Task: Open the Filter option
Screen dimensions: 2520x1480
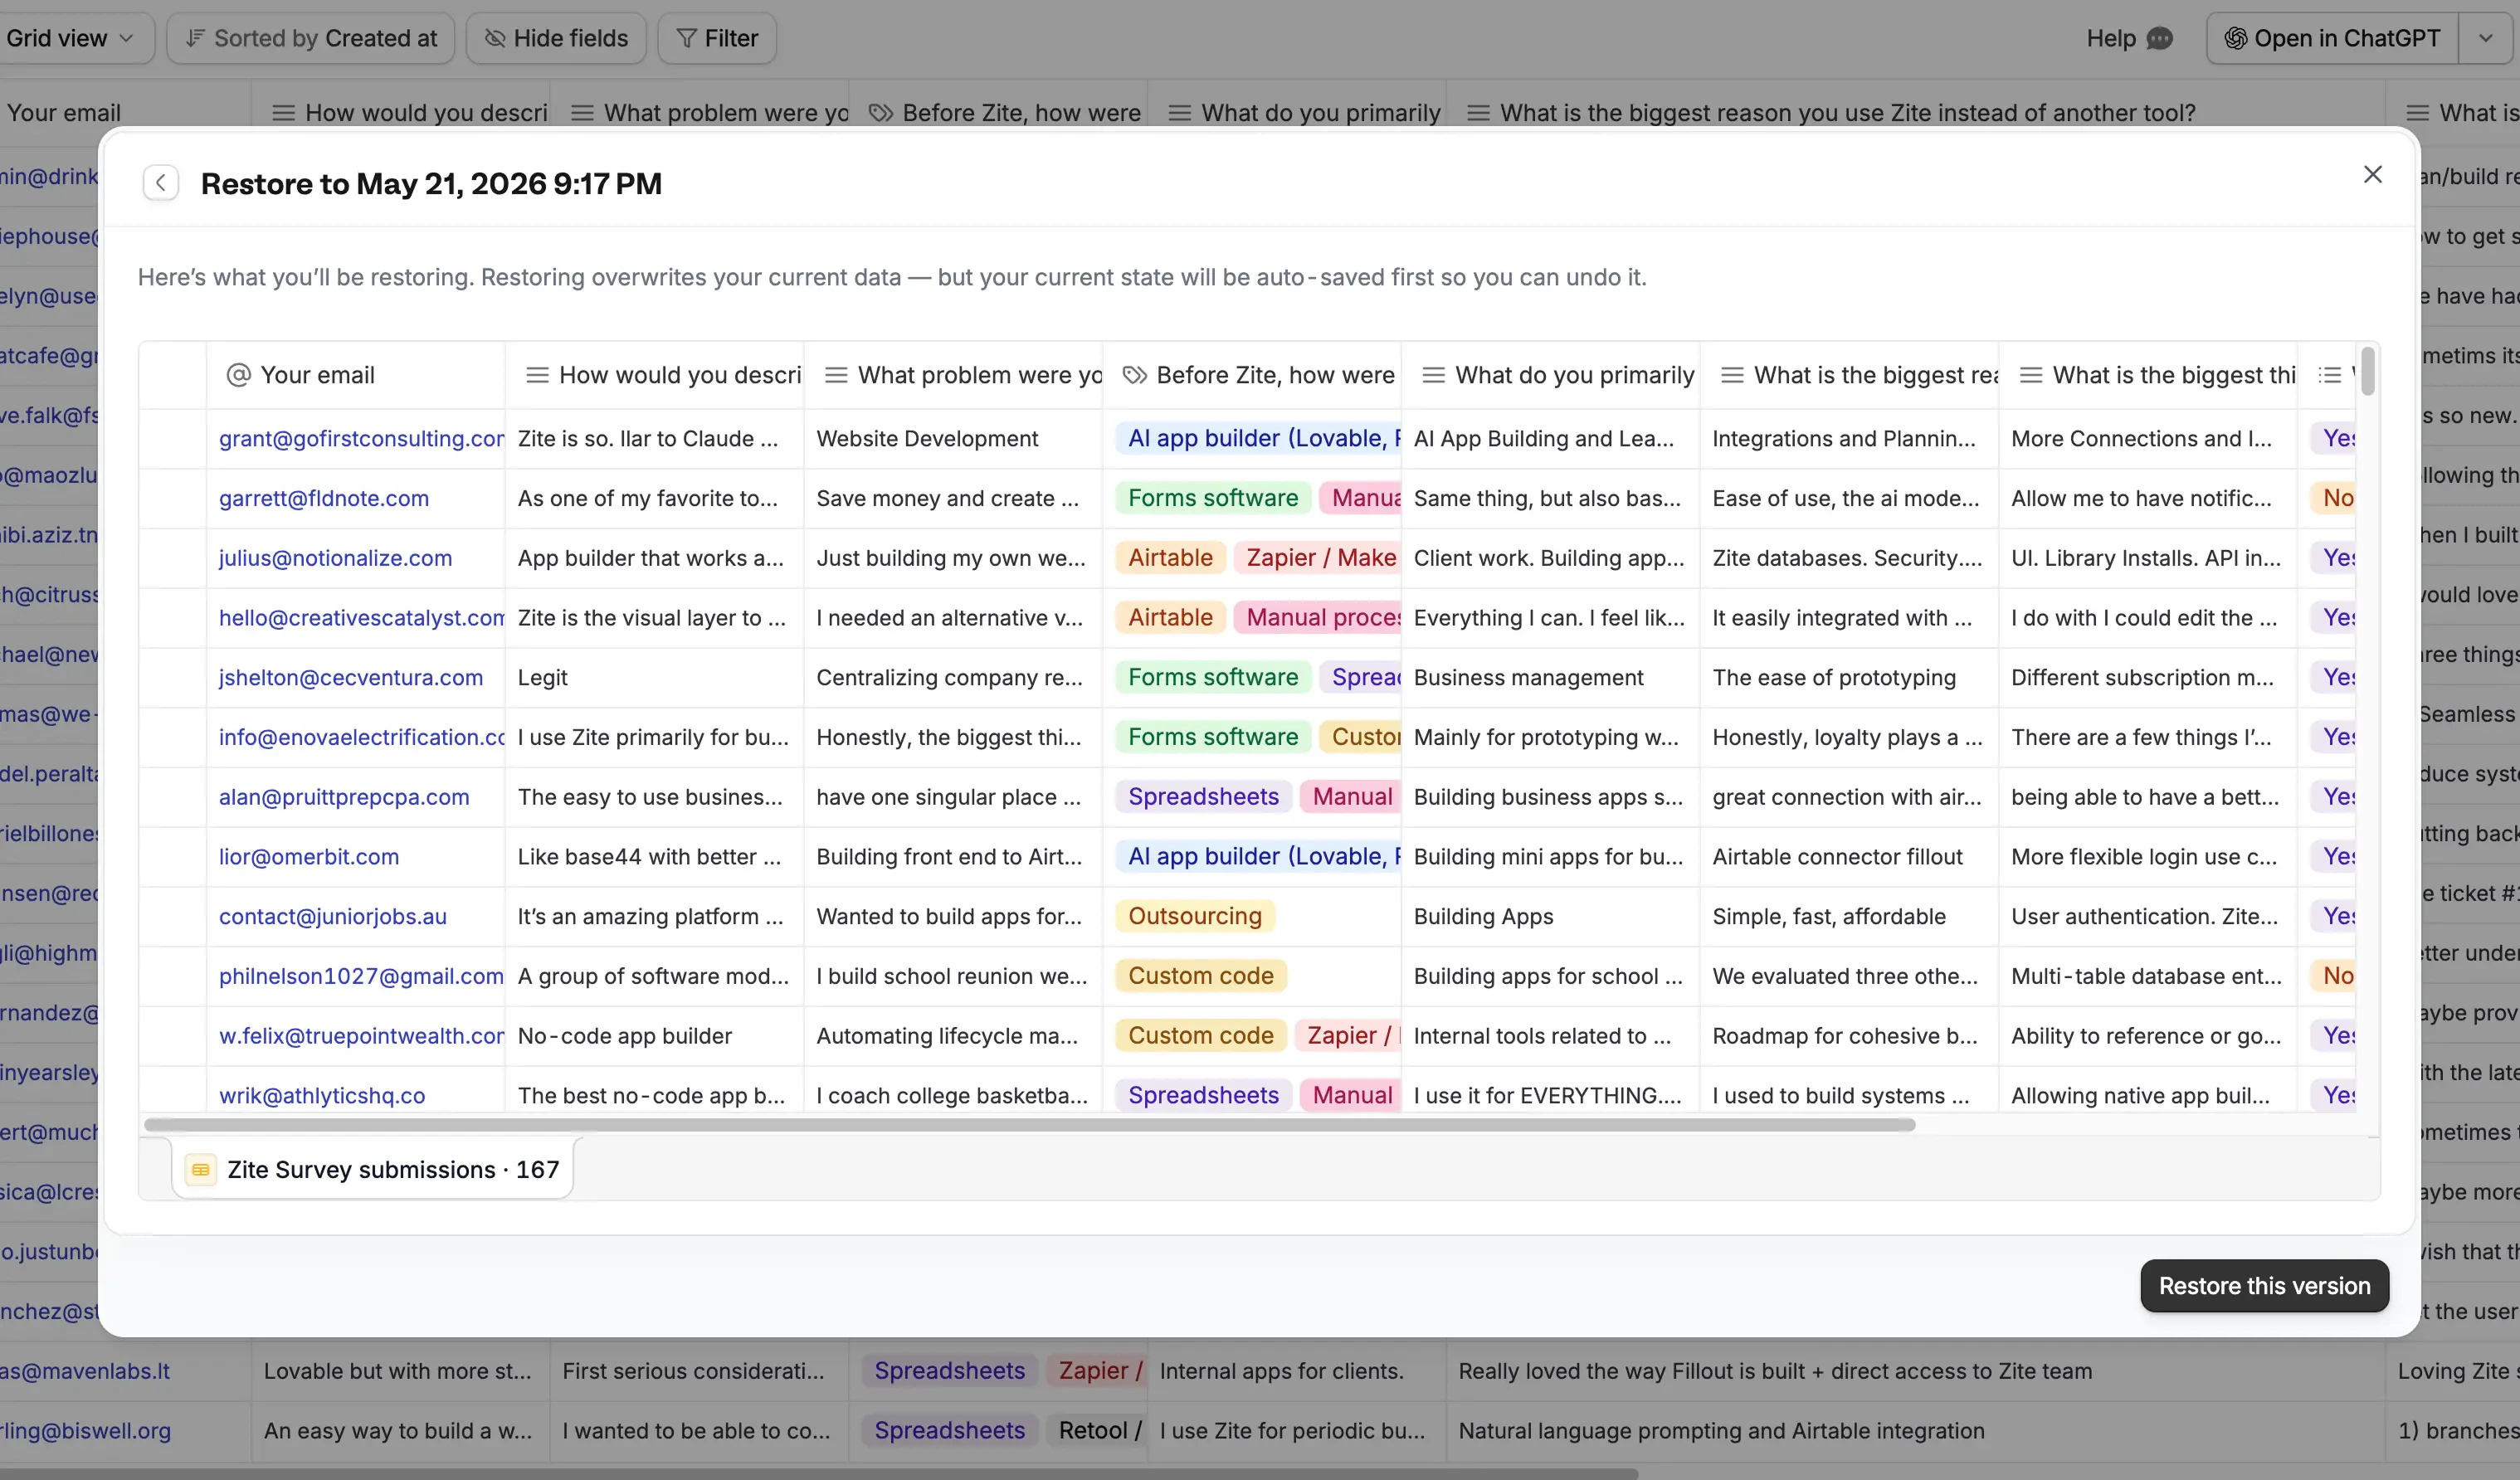Action: 717,38
